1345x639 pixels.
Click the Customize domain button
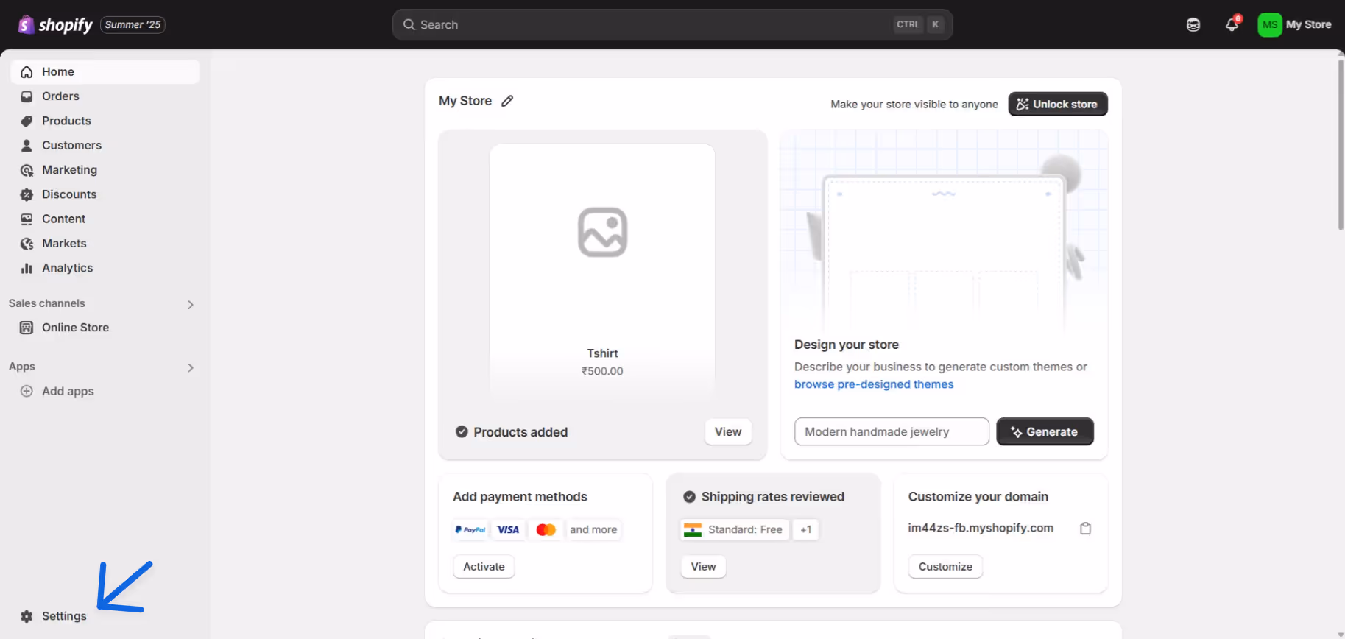[x=945, y=567]
